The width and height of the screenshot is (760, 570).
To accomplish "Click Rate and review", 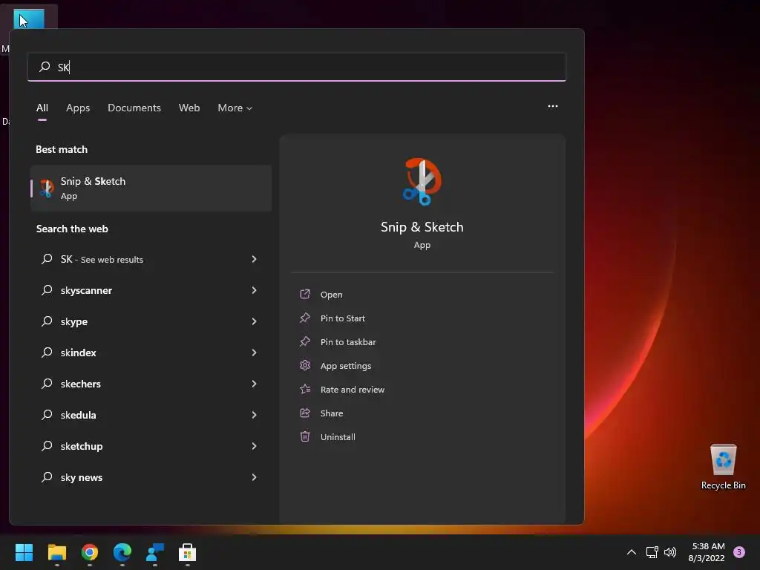I will [x=353, y=389].
